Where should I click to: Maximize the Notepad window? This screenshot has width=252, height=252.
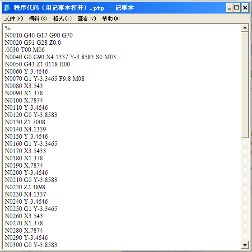(x=237, y=8)
